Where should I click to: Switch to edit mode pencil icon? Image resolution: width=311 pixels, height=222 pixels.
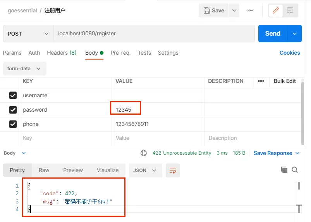(275, 10)
